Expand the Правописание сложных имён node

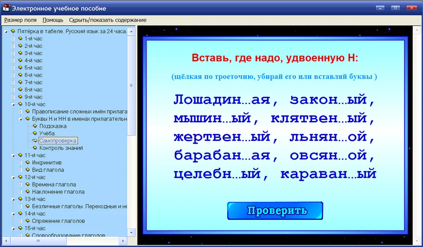point(20,112)
